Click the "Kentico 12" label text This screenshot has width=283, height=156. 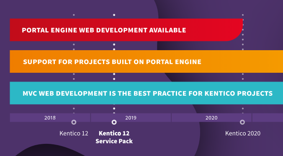(74, 133)
